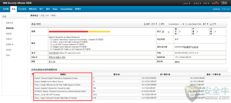Switch to the 日志活动 log activity tab
The image size is (231, 103).
pos(22,9)
